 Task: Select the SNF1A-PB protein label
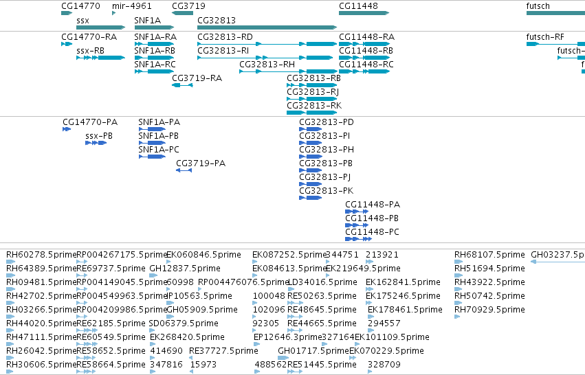[x=159, y=136]
